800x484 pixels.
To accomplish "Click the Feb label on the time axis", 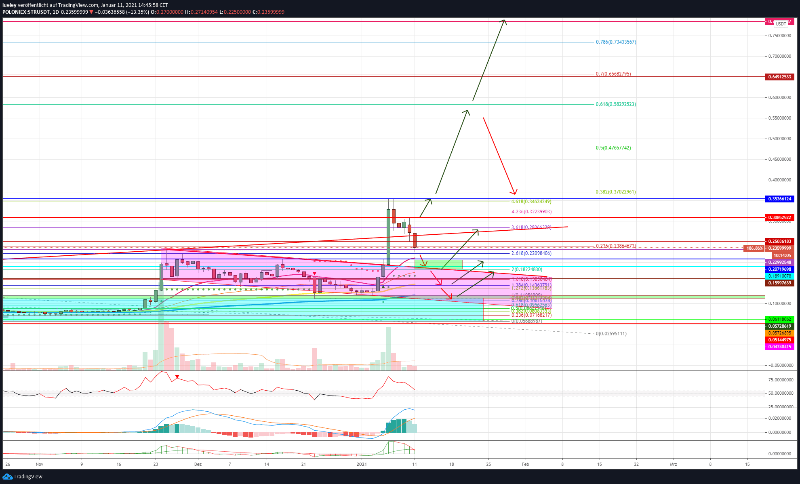I will coord(525,464).
